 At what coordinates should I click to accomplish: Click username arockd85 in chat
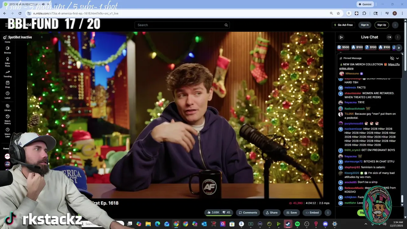coord(350,182)
